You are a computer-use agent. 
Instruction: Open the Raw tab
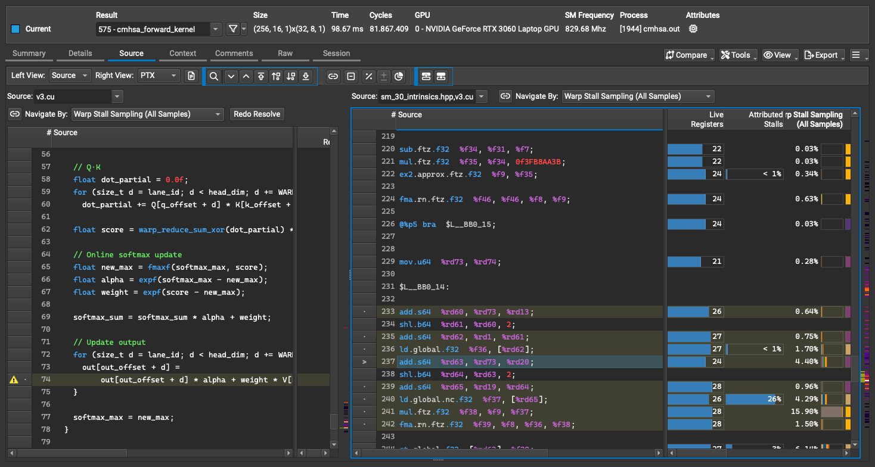286,53
